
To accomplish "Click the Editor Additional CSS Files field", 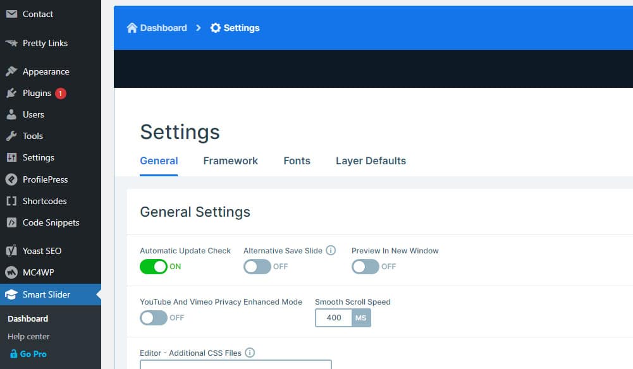I will coord(236,364).
